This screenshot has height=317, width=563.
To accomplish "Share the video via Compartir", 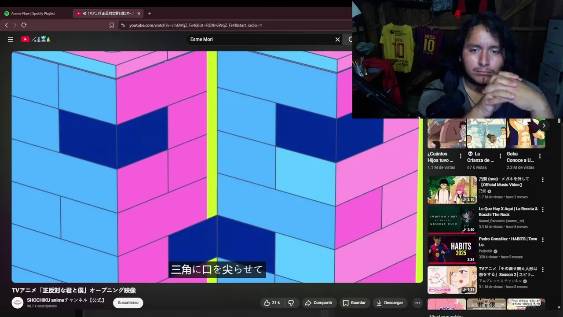I will point(318,302).
